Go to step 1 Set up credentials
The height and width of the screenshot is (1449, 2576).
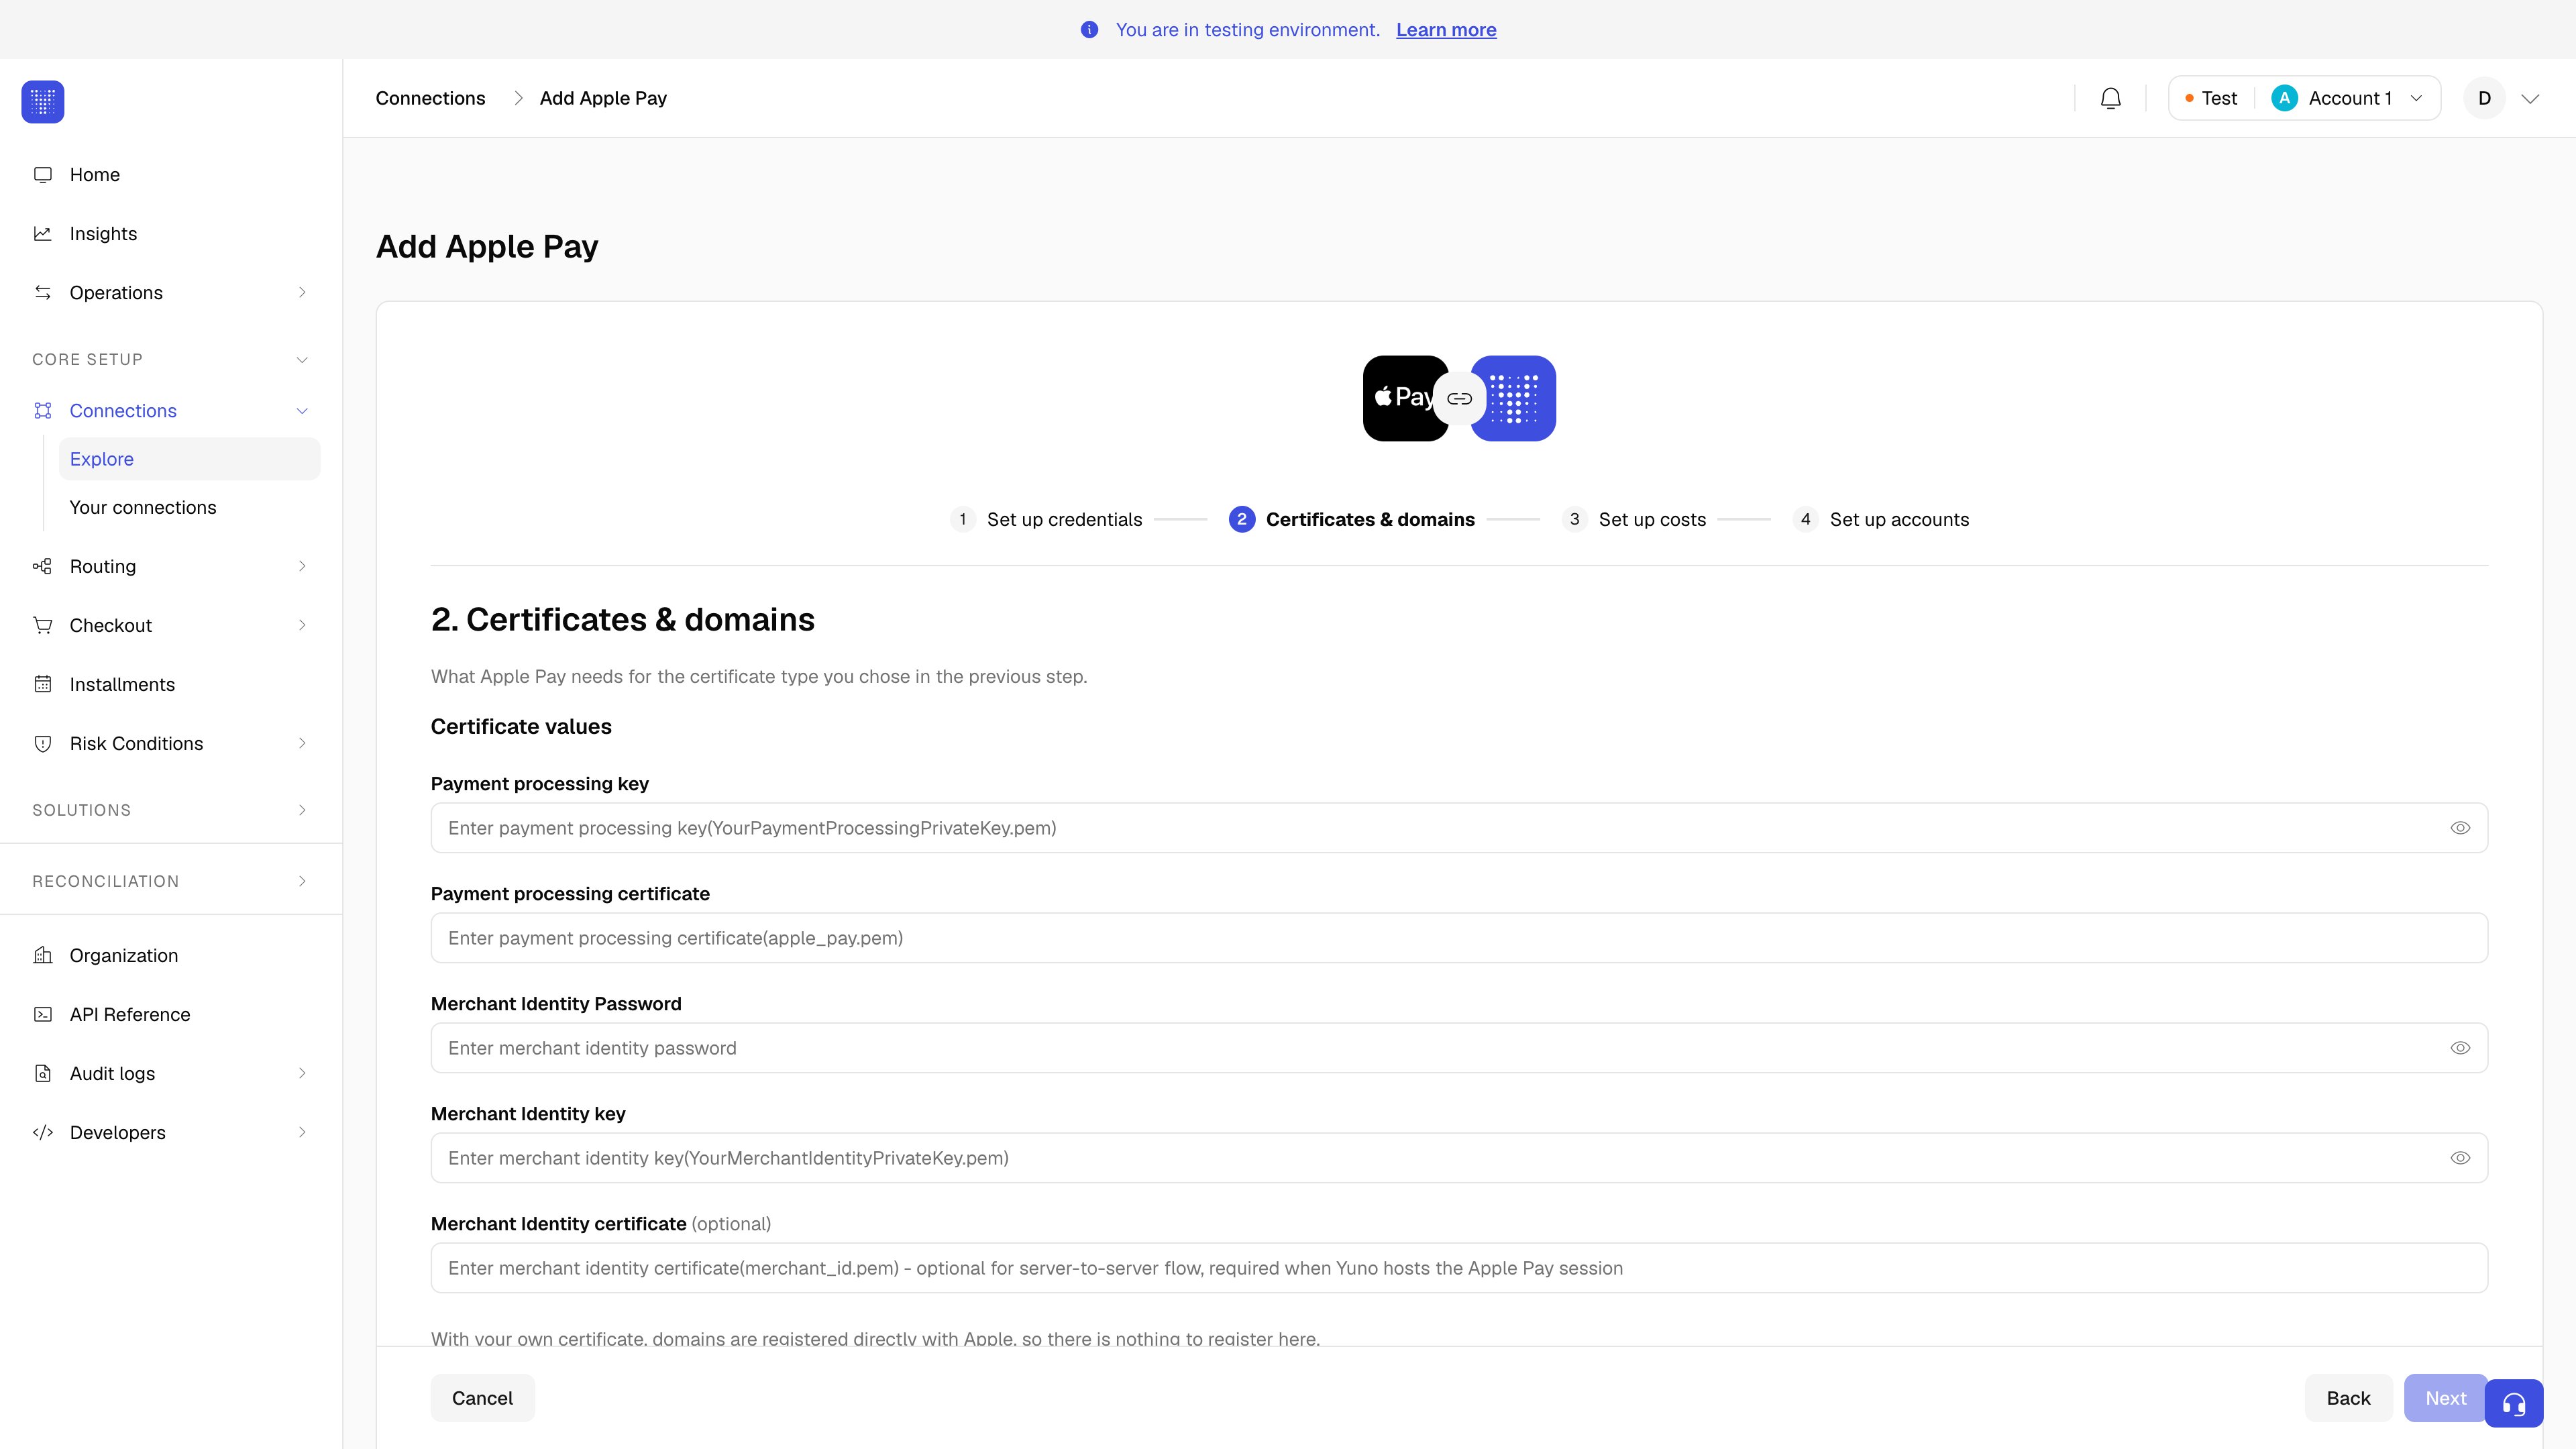1046,520
